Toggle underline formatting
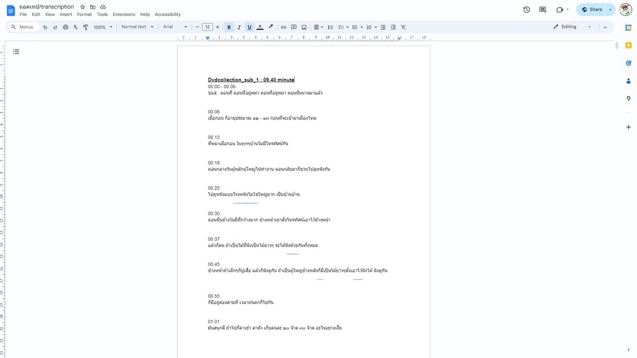This screenshot has height=358, width=637. [249, 27]
